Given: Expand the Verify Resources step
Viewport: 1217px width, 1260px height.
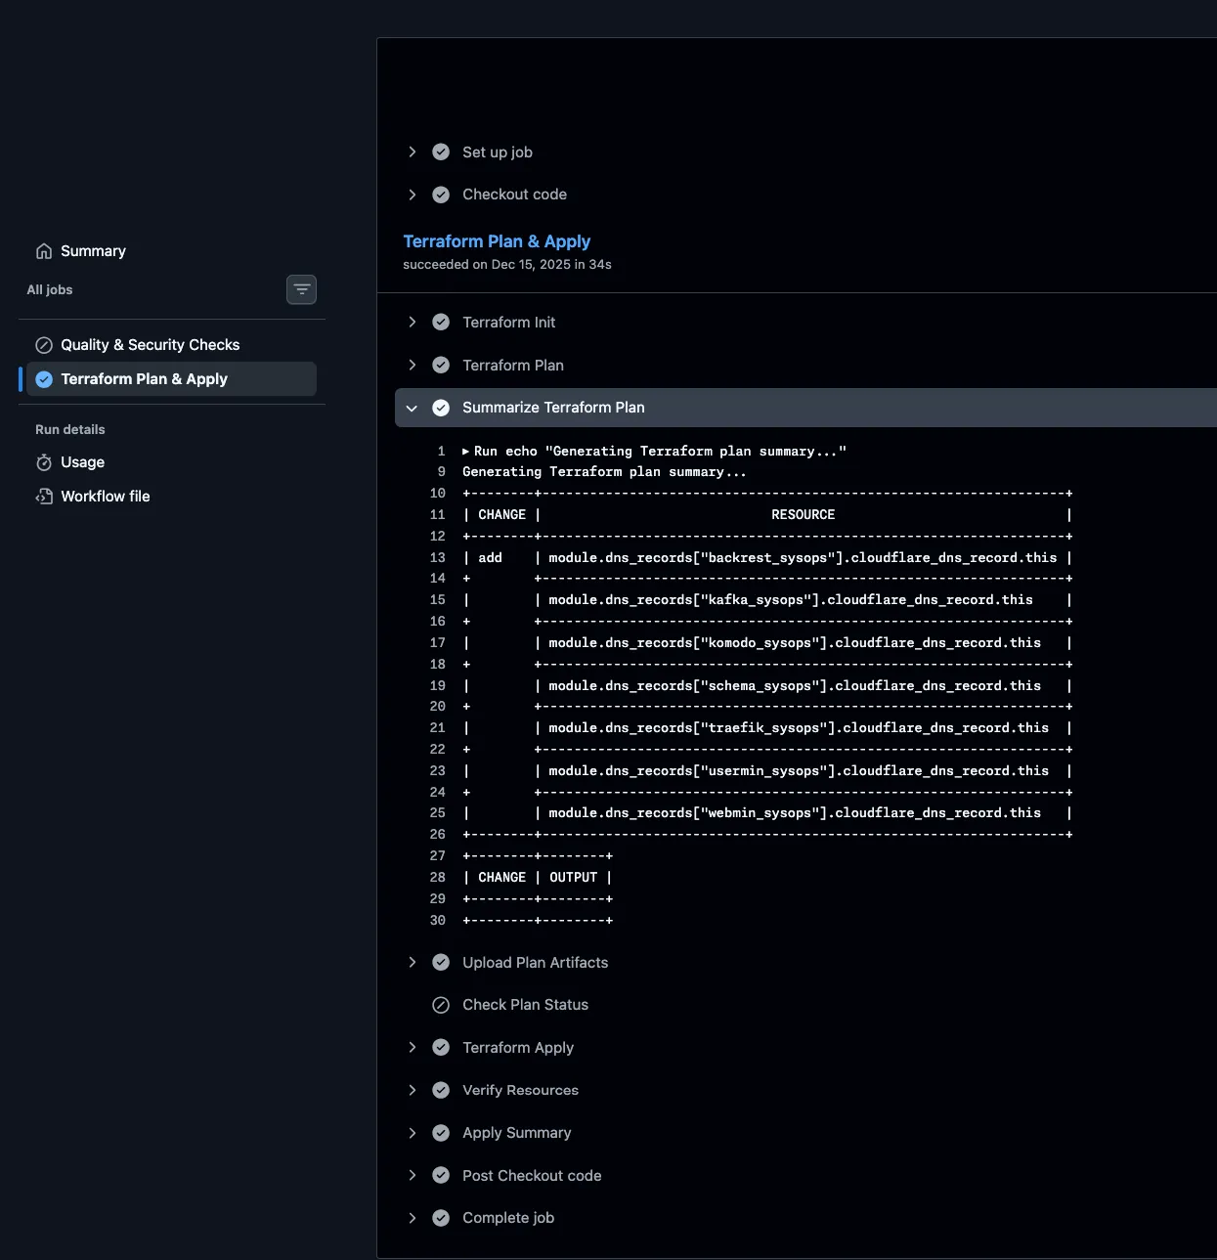Looking at the screenshot, I should (412, 1091).
